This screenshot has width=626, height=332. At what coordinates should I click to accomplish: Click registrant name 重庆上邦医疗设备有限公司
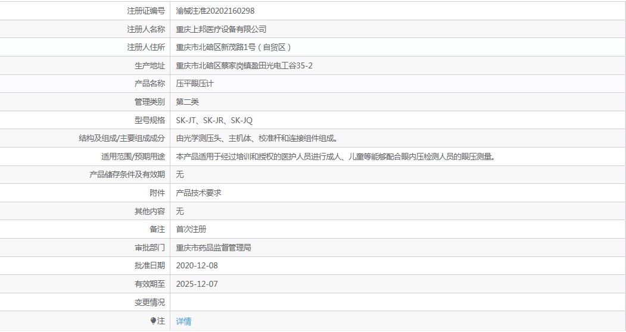(221, 29)
